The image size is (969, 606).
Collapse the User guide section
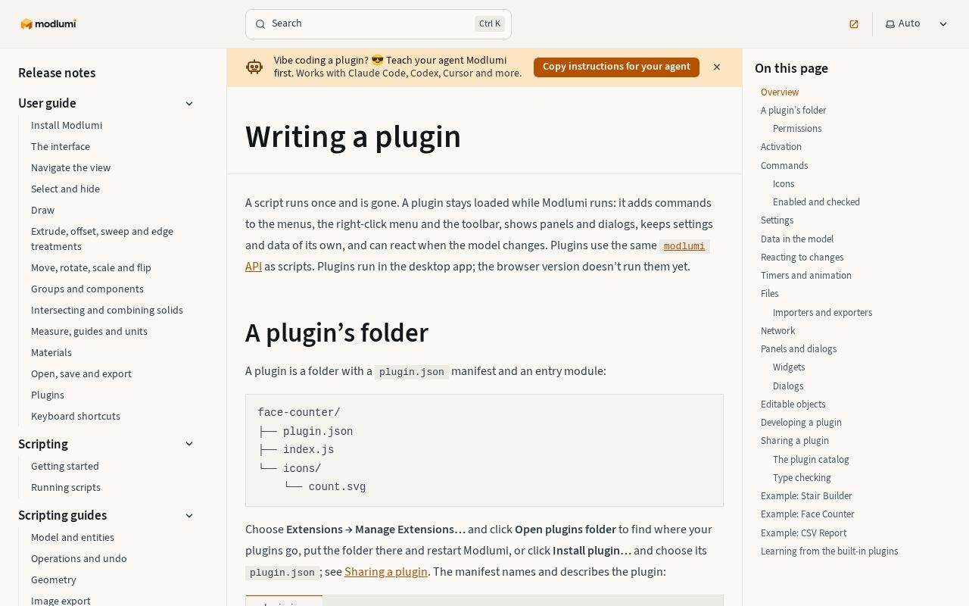point(189,104)
